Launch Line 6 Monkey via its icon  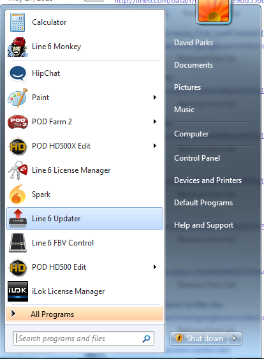click(x=18, y=47)
